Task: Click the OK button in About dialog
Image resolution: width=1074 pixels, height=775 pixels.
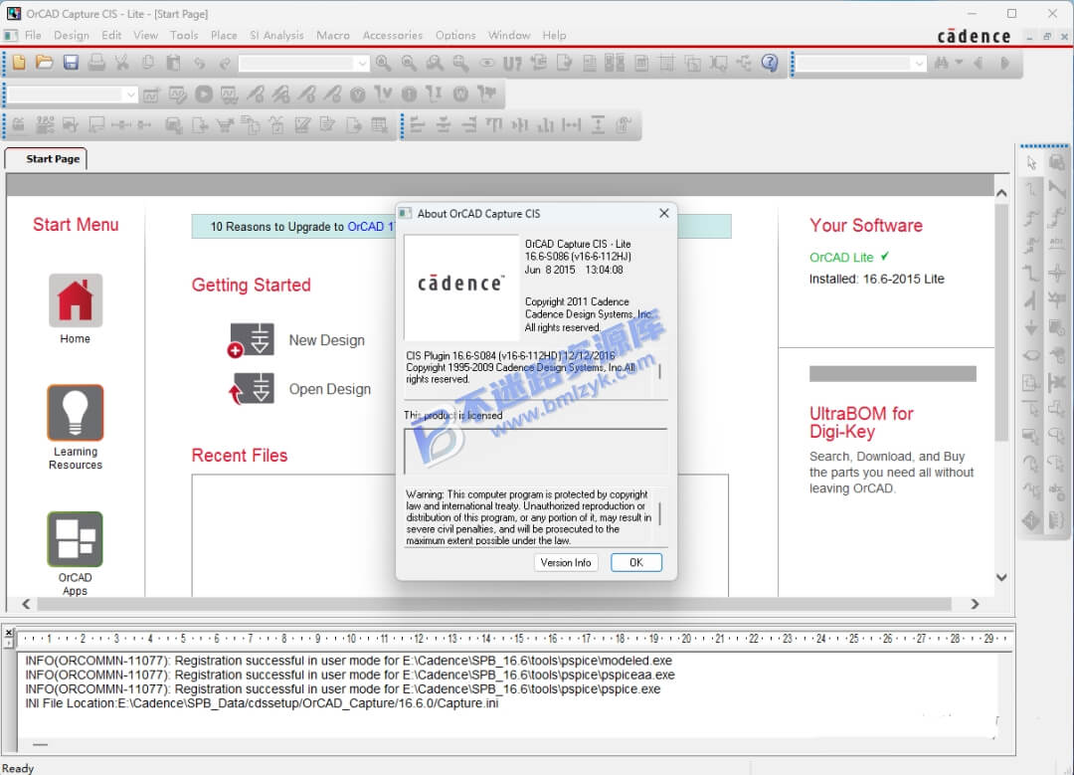Action: click(636, 562)
